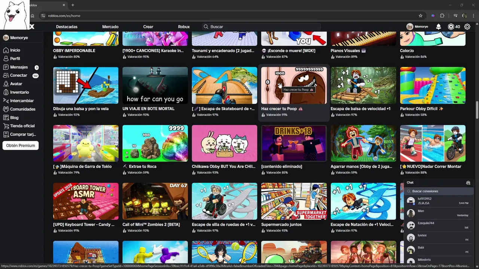Open the Comunidades sidebar icon
Screen dimensions: 479x269
(x=6, y=109)
